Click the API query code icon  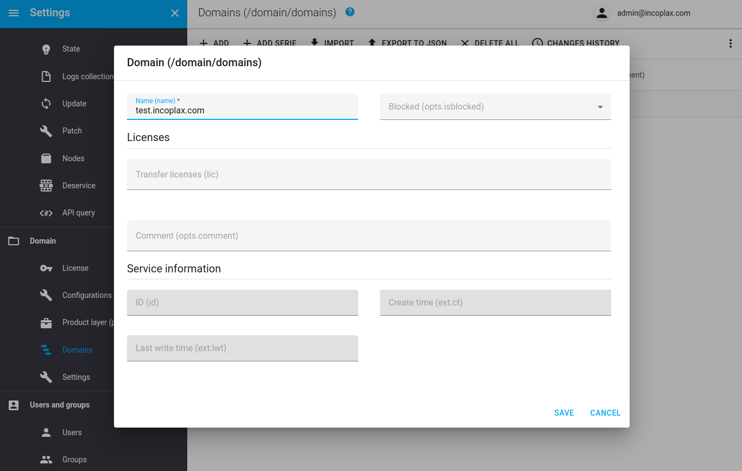pos(46,213)
